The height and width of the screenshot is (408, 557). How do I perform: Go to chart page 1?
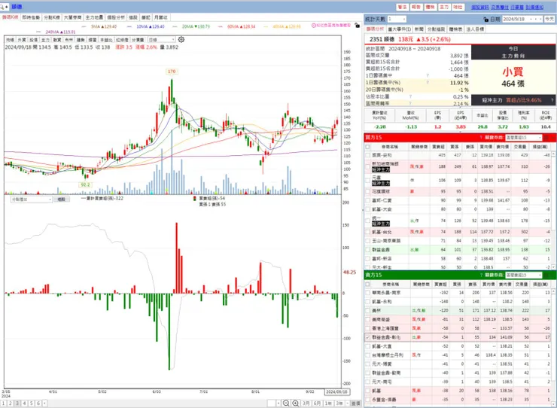pos(3,403)
